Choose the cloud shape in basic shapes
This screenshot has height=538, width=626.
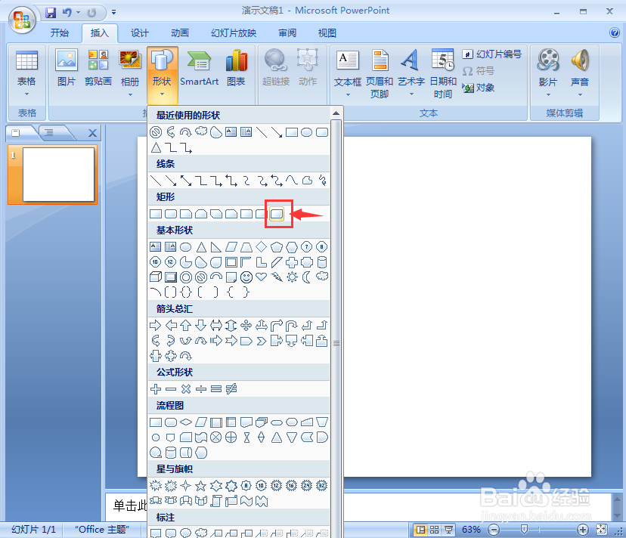[x=322, y=277]
